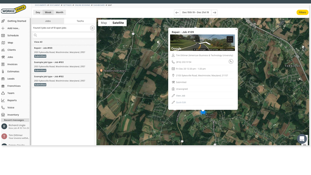This screenshot has height=175, width=311.
Task: Open the chat support widget
Action: click(x=302, y=139)
